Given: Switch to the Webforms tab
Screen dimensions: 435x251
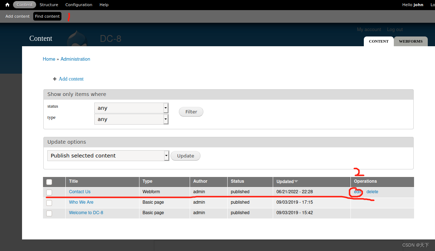Looking at the screenshot, I should 410,41.
